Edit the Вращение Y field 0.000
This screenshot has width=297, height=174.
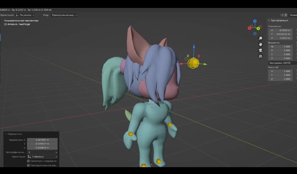point(280,54)
